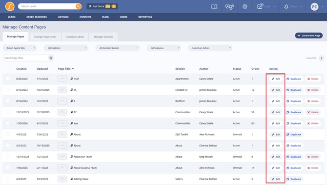Open the team network icon in header
The height and width of the screenshot is (185, 327).
click(x=229, y=7)
